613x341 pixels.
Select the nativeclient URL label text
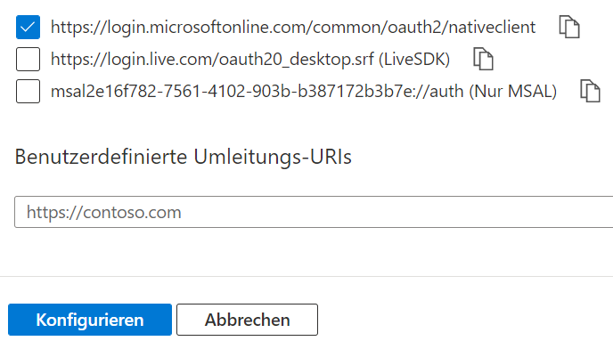(x=293, y=28)
